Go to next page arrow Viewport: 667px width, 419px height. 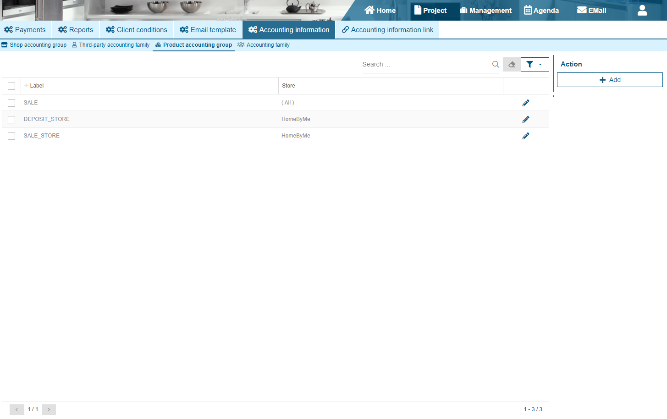coord(49,409)
